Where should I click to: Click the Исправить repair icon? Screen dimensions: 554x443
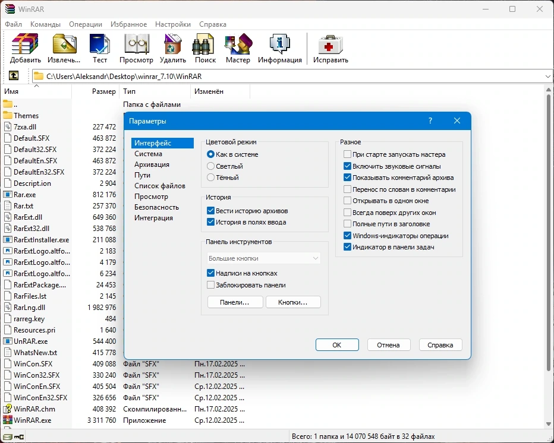tap(330, 44)
